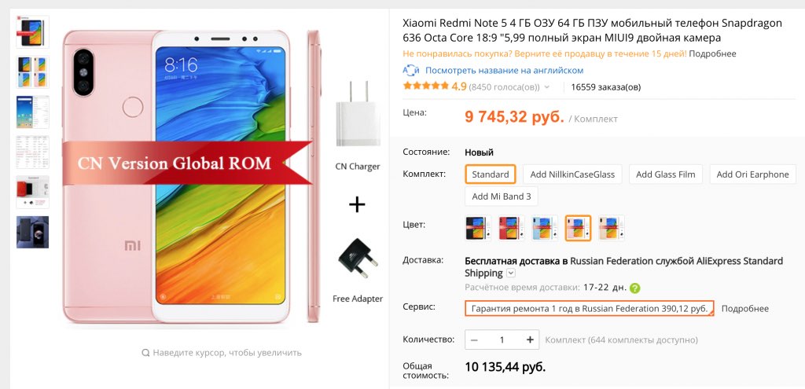Open the first product thumbnail
The image size is (805, 389).
point(32,31)
